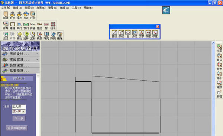Screen dimensions: 223x136
Task: Select the 直线 line drawing tool
Action: [114, 34]
